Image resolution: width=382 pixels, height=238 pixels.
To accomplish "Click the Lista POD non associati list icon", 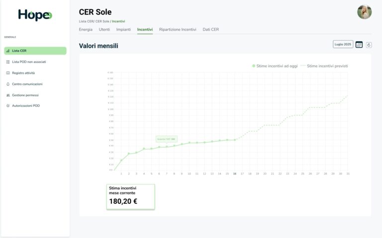I will [x=8, y=62].
